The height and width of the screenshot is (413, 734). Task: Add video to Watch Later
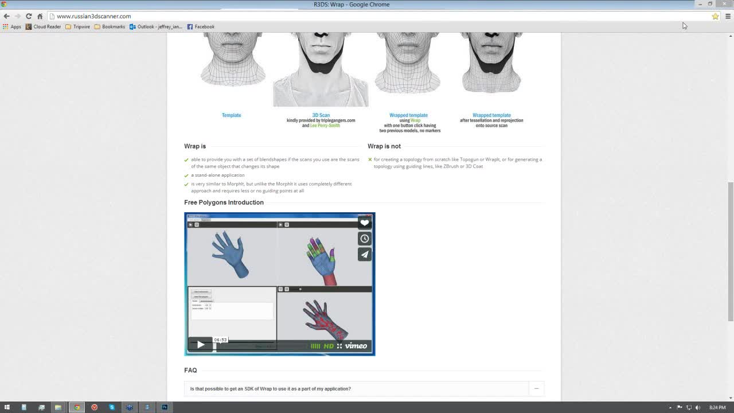pos(365,239)
